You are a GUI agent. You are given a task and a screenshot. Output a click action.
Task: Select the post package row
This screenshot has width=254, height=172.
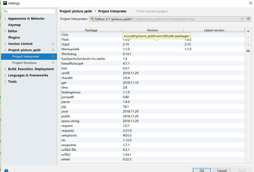(x=153, y=111)
